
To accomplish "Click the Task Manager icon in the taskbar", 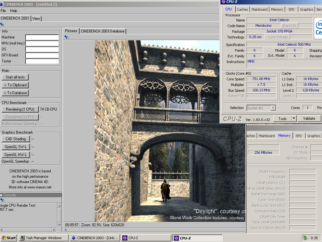I will tap(22, 238).
